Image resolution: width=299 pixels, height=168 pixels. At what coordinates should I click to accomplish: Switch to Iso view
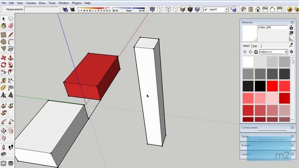[243, 9]
